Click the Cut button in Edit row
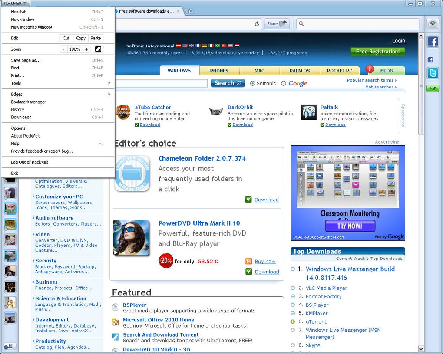The height and width of the screenshot is (354, 443). 66,38
